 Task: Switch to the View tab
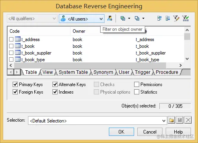click(48, 72)
